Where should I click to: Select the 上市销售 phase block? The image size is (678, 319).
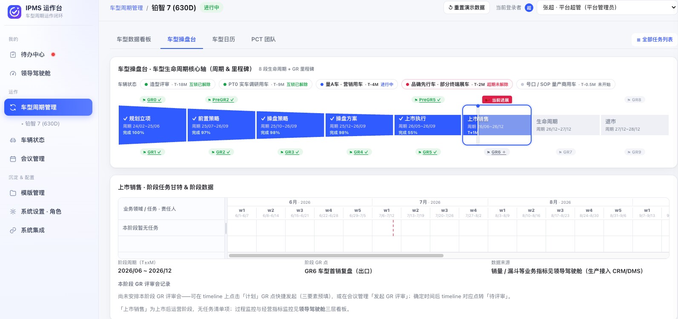point(497,125)
